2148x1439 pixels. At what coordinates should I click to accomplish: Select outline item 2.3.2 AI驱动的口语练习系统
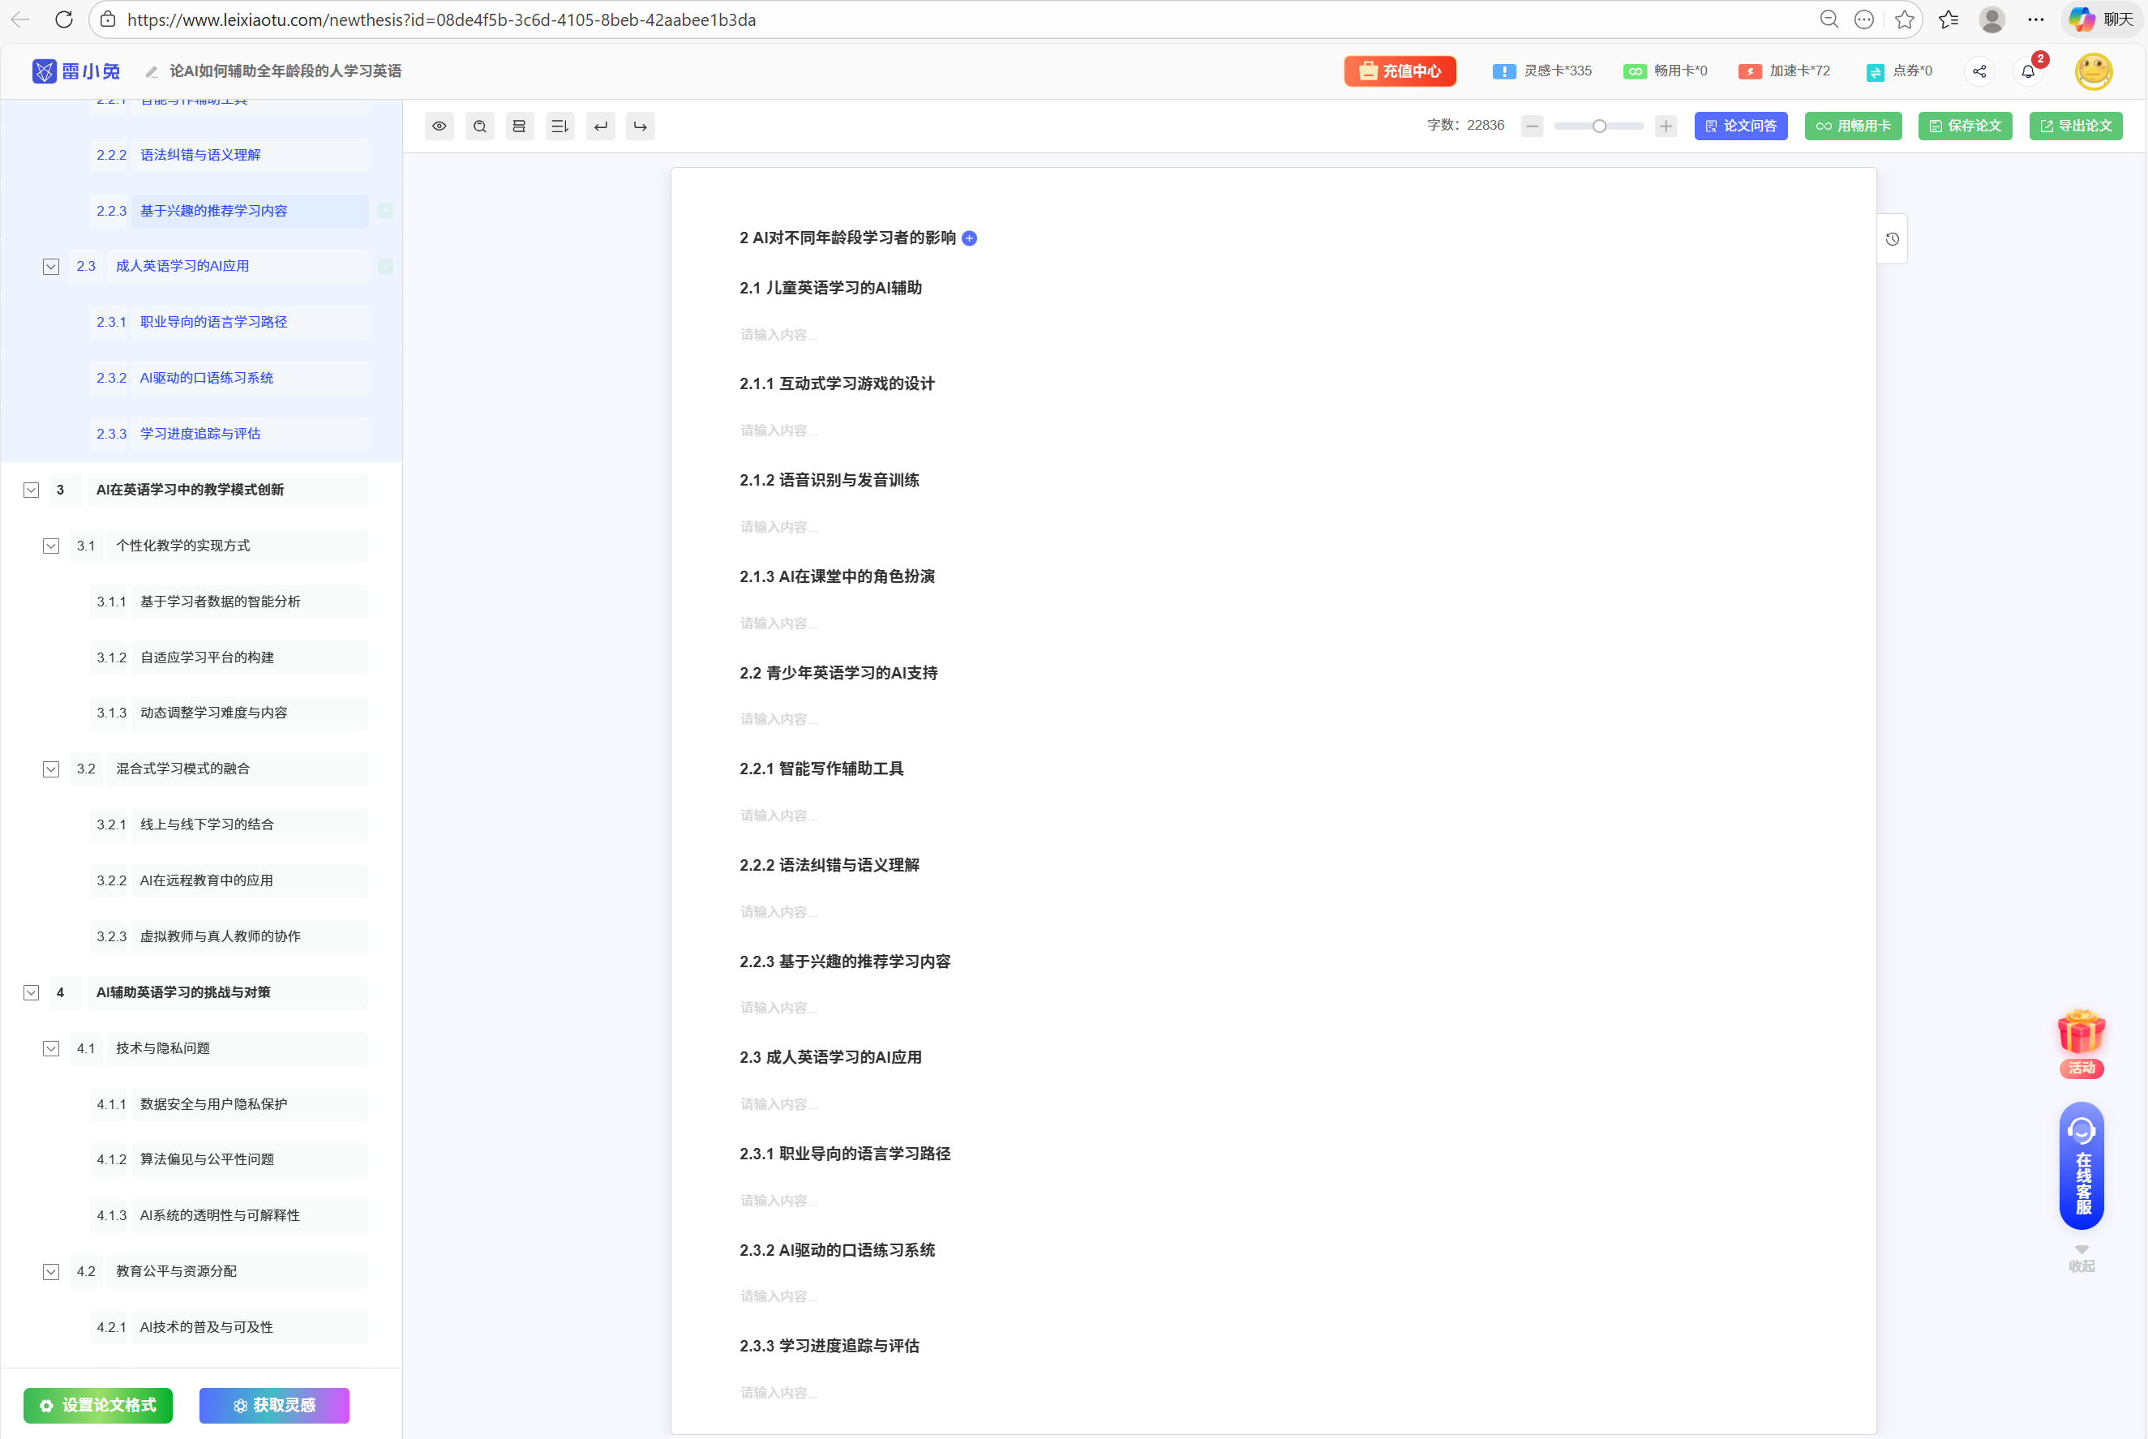pyautogui.click(x=207, y=378)
